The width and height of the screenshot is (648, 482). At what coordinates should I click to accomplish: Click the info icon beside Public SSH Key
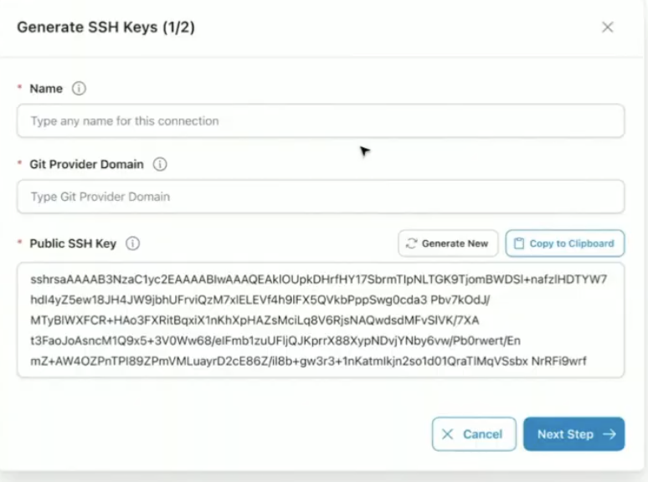coord(132,244)
